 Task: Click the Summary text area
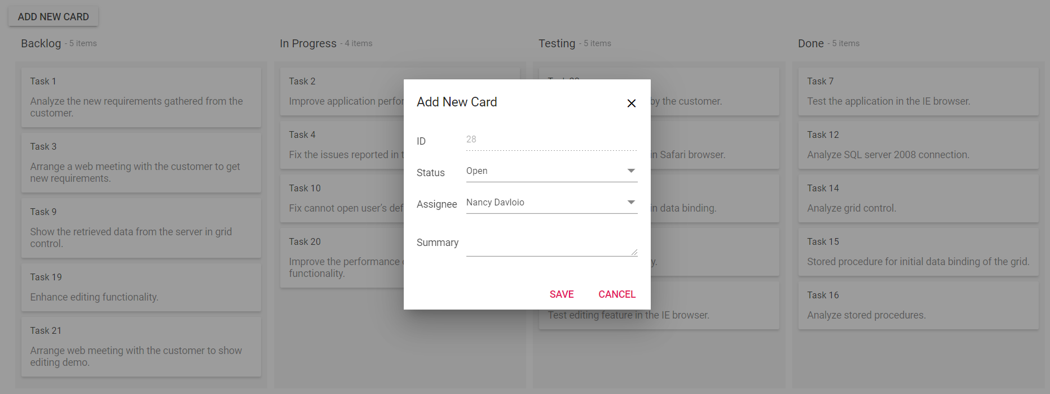(551, 244)
